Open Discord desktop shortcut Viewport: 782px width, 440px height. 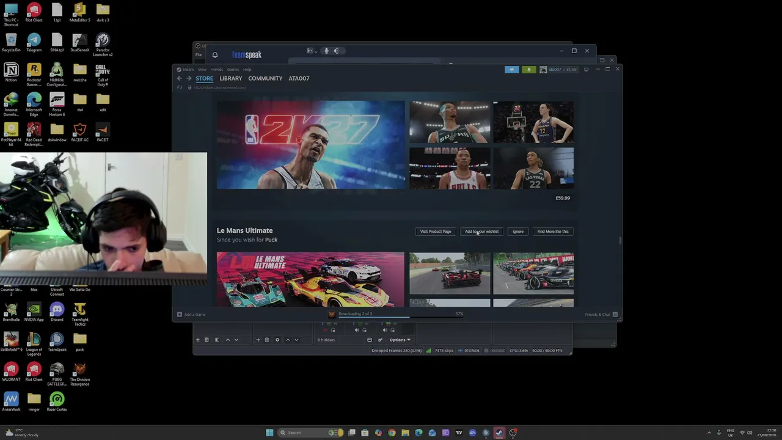pos(57,313)
